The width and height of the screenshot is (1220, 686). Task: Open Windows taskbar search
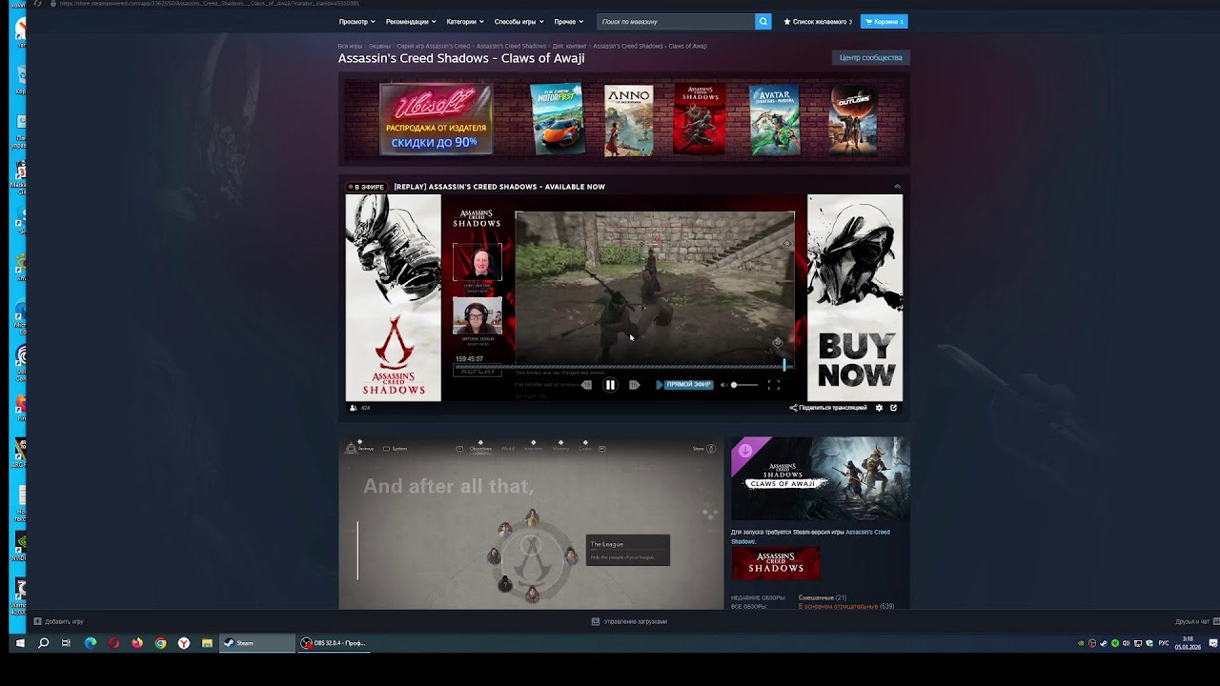[43, 643]
